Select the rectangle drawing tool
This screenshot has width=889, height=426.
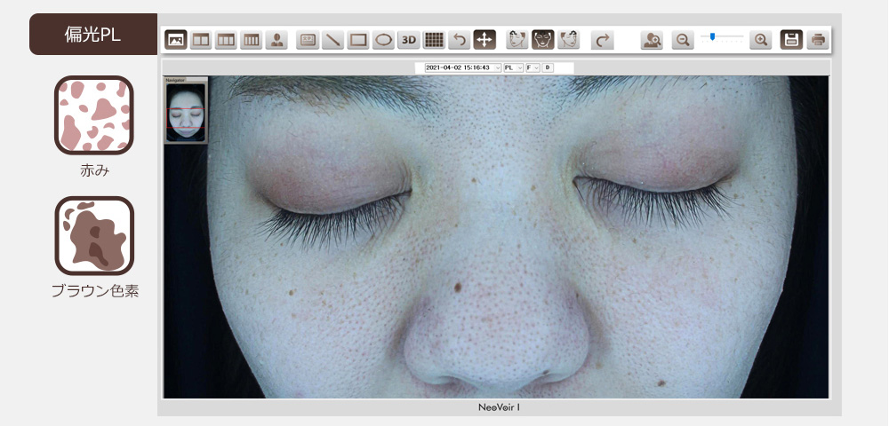pos(358,40)
